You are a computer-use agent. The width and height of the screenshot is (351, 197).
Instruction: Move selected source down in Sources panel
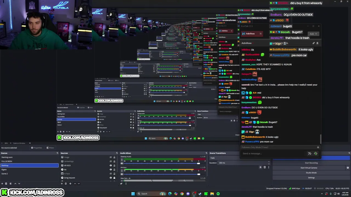[79, 184]
